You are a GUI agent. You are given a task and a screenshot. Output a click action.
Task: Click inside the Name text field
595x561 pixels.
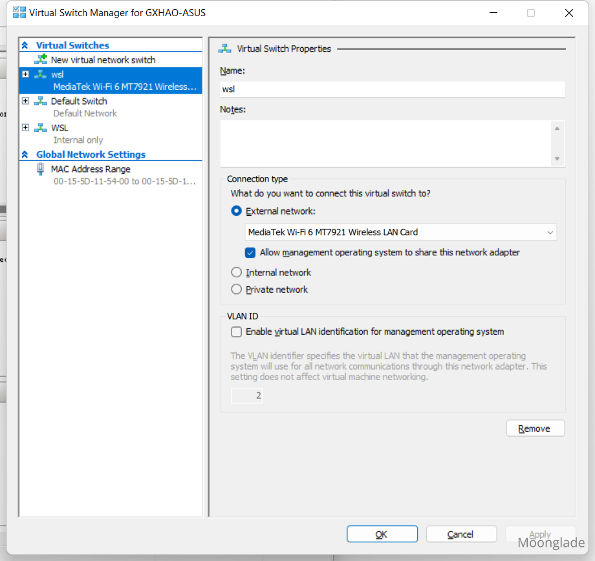pyautogui.click(x=392, y=90)
